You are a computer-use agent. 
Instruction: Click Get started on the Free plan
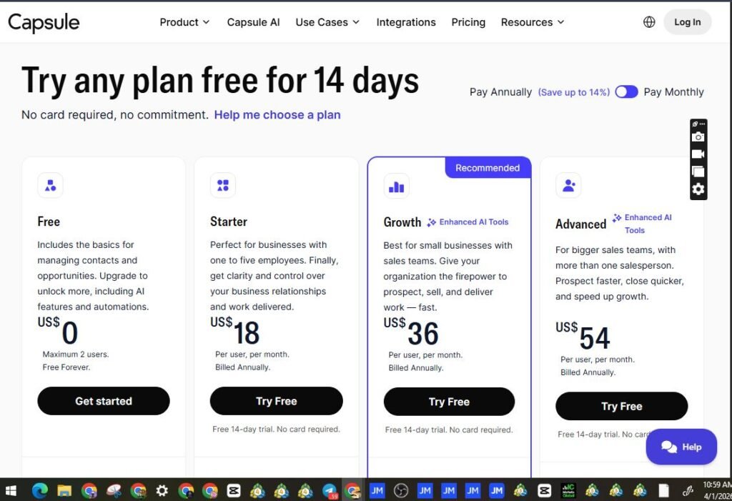point(103,402)
